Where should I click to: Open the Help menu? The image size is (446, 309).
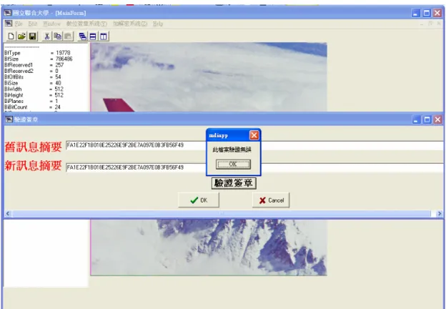[158, 24]
